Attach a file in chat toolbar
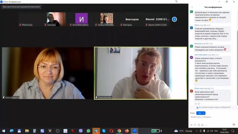 199,125
